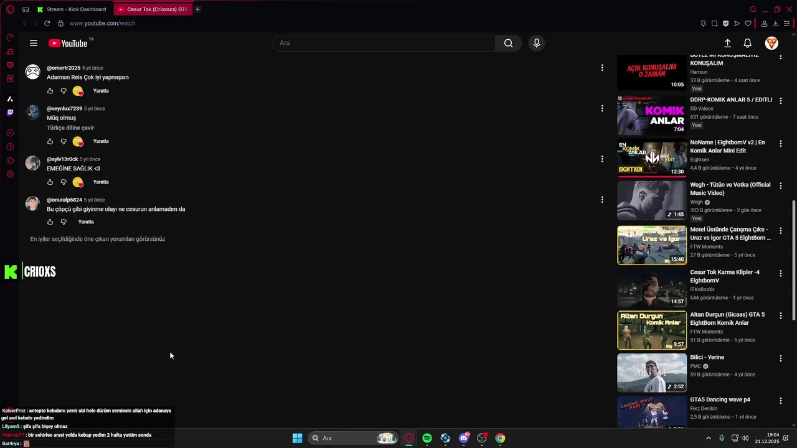The image size is (797, 448).
Task: Open options menu for @onuralp5824's comment
Action: pyautogui.click(x=601, y=200)
